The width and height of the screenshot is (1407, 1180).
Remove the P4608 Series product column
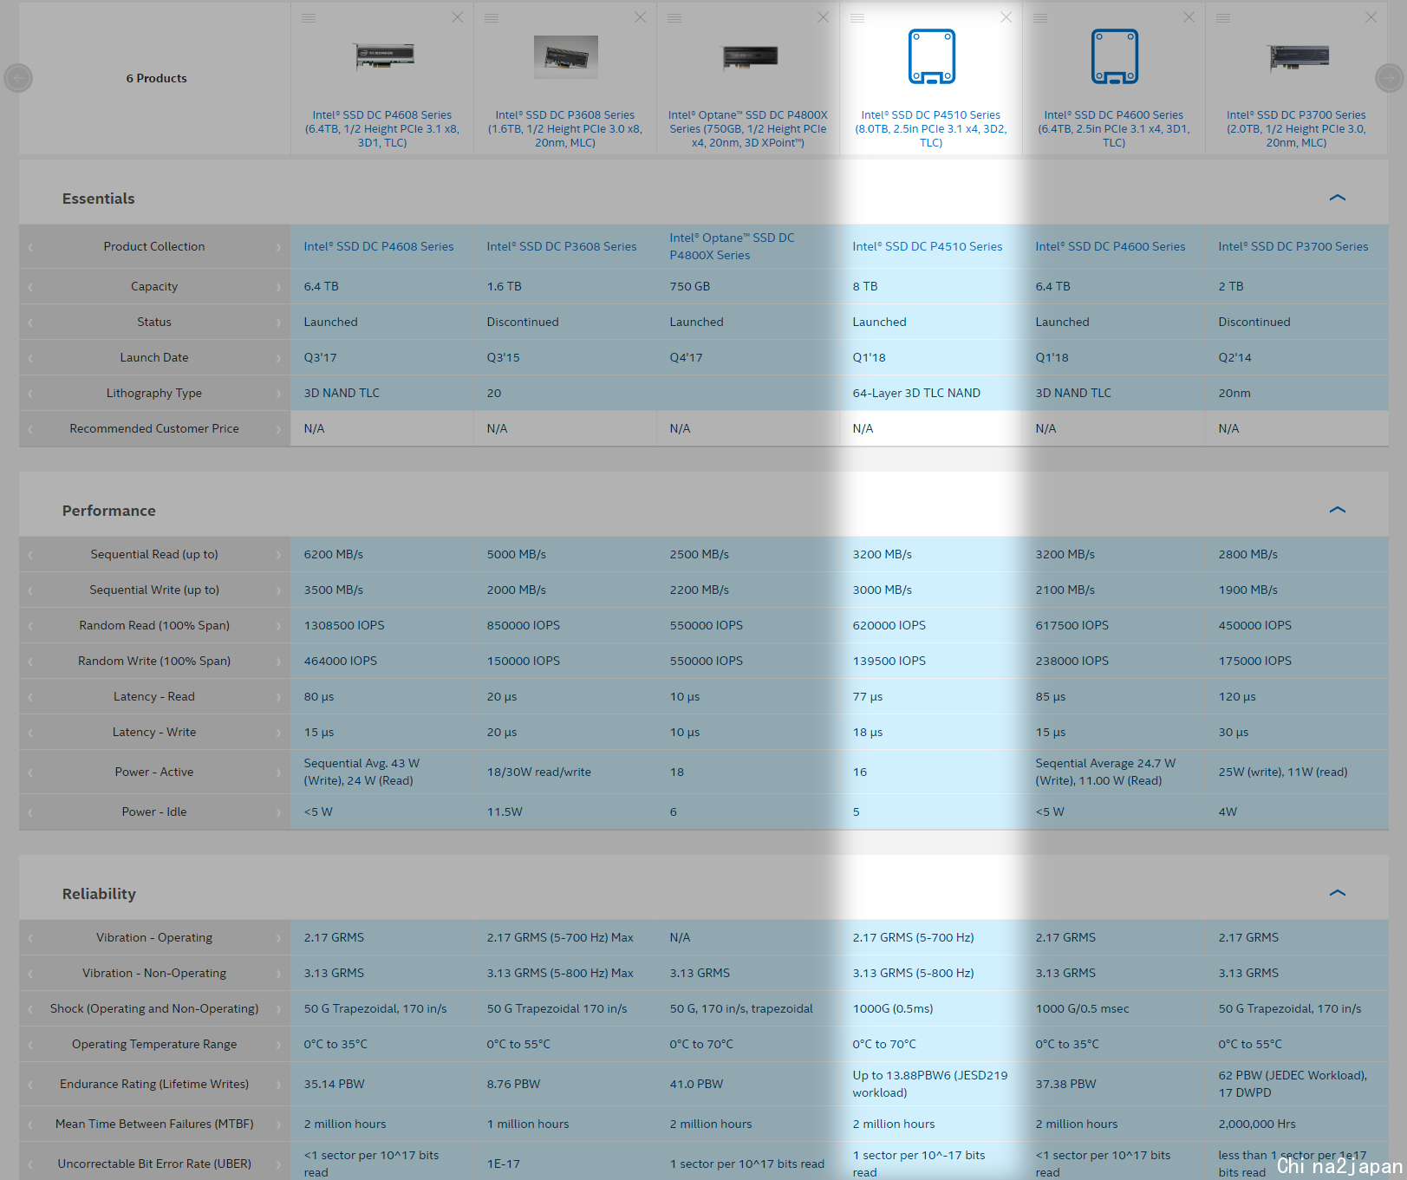[x=457, y=17]
